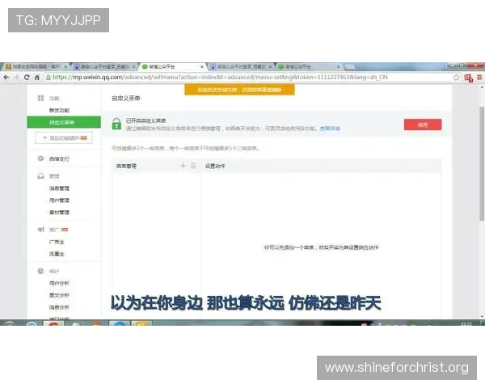Switch to the last tab 微信公众平台
485x388 pixels.
pyautogui.click(x=309, y=66)
